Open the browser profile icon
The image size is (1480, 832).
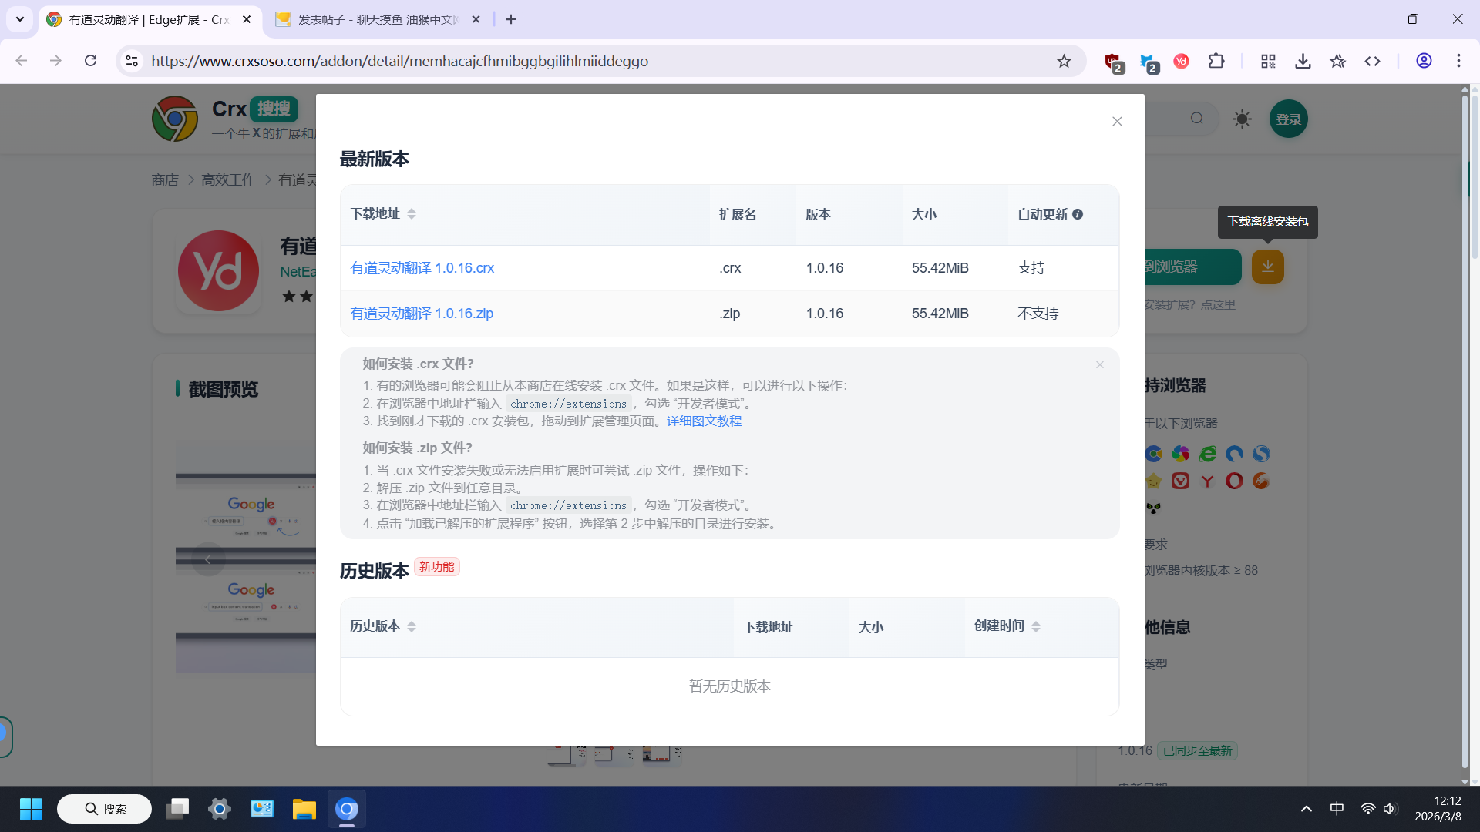(x=1424, y=61)
